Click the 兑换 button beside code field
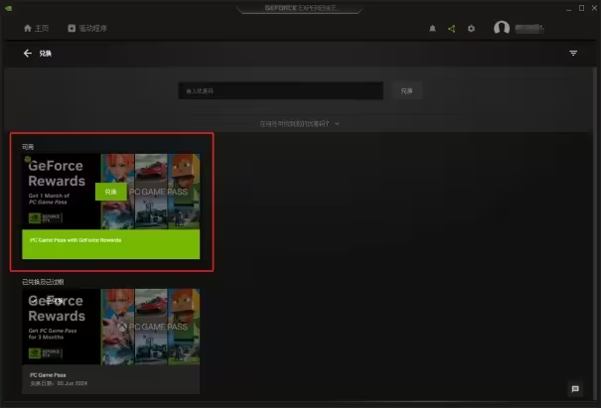The image size is (601, 409). (x=406, y=90)
